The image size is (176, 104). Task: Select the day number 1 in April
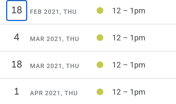(x=17, y=91)
